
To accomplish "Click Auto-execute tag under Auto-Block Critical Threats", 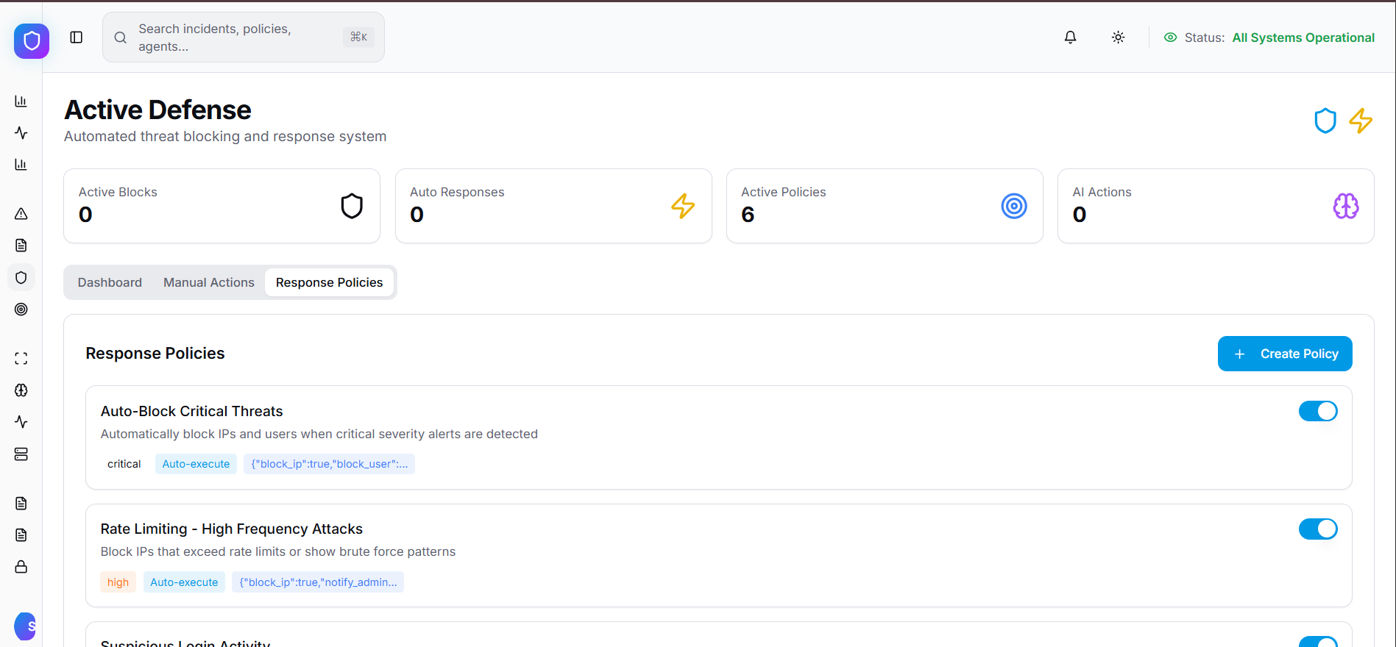I will [x=196, y=464].
